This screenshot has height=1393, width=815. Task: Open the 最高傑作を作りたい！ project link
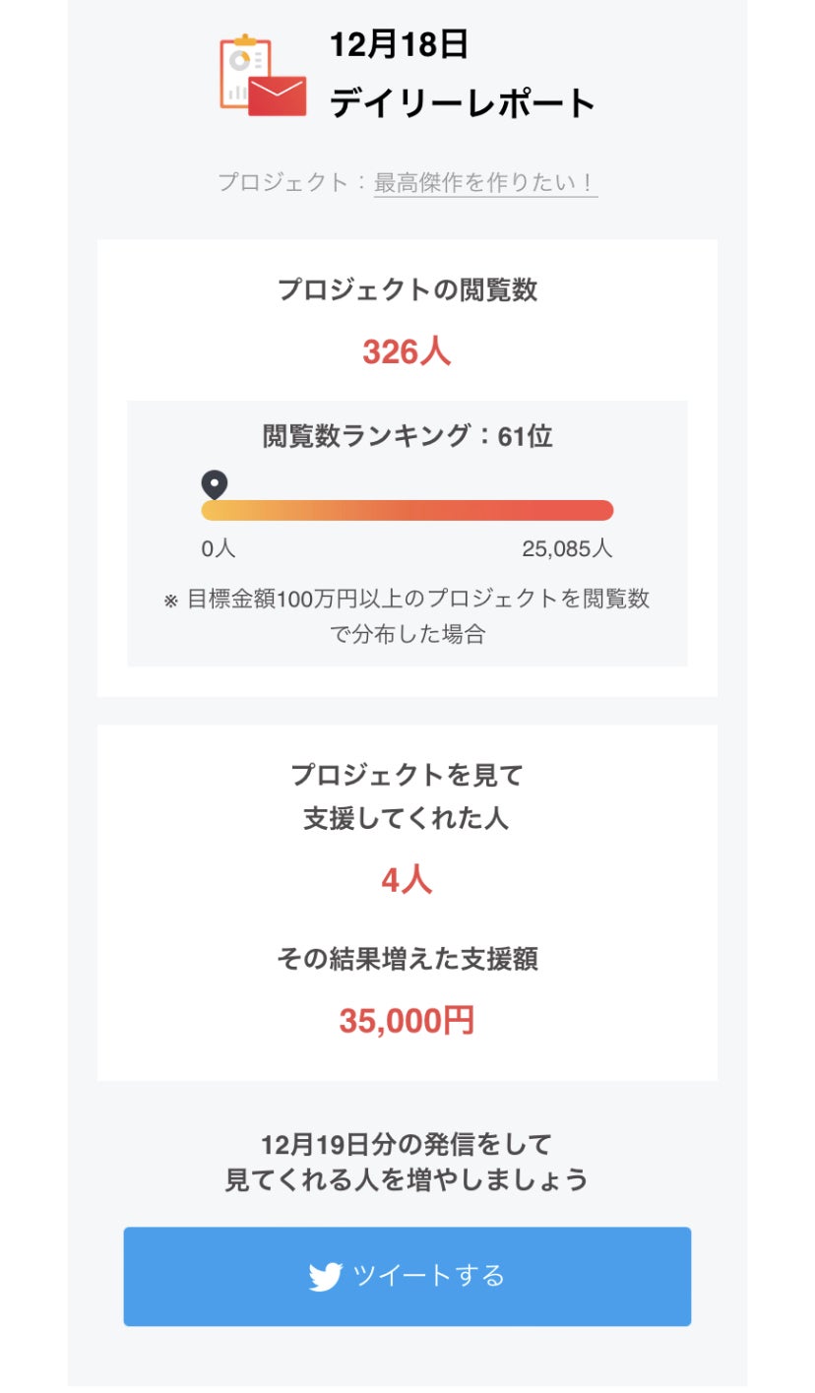pos(485,183)
